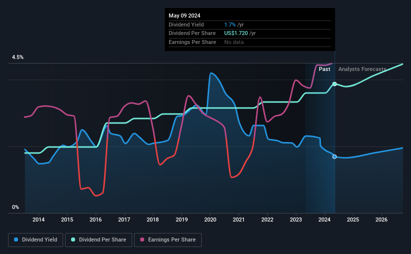Click the 2026 x-axis label

coord(381,219)
